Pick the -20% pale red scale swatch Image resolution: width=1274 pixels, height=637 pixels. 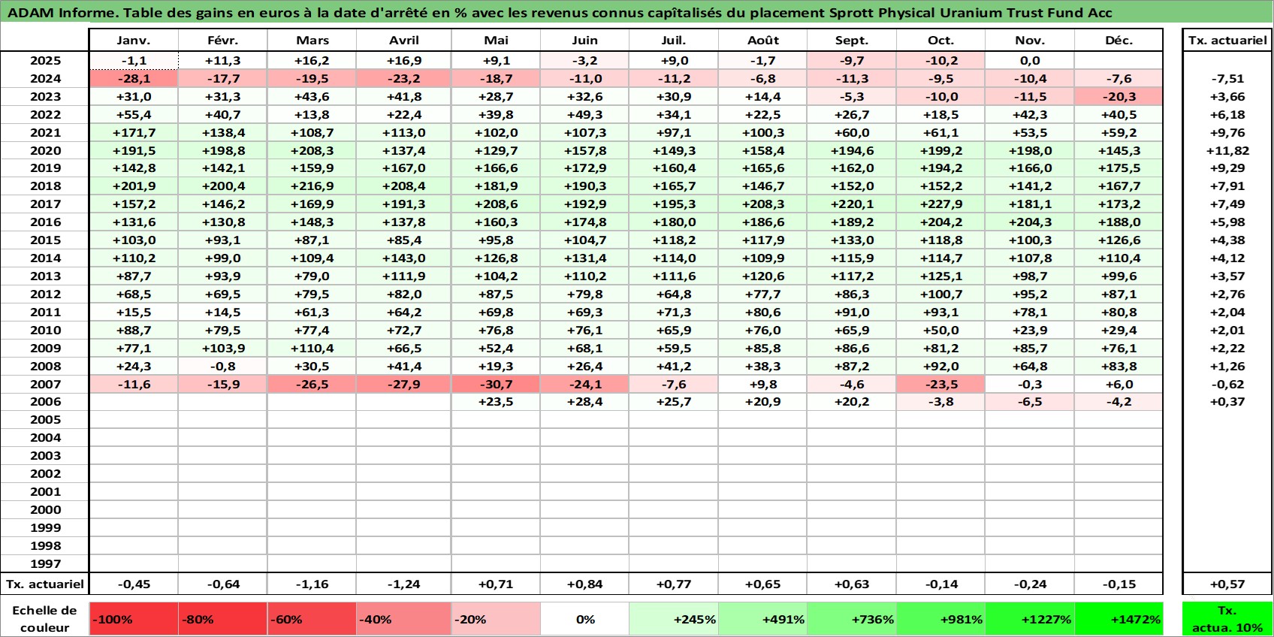point(496,619)
